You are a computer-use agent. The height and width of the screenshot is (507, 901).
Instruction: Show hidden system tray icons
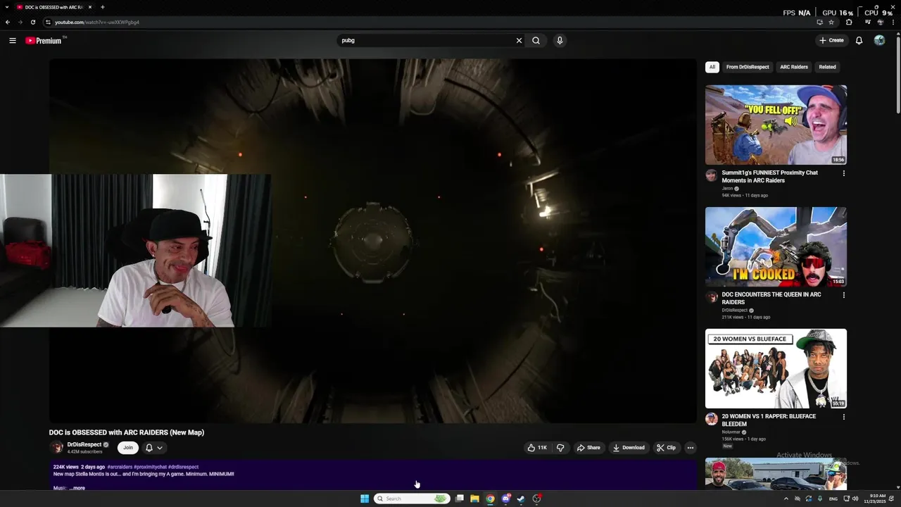(786, 499)
